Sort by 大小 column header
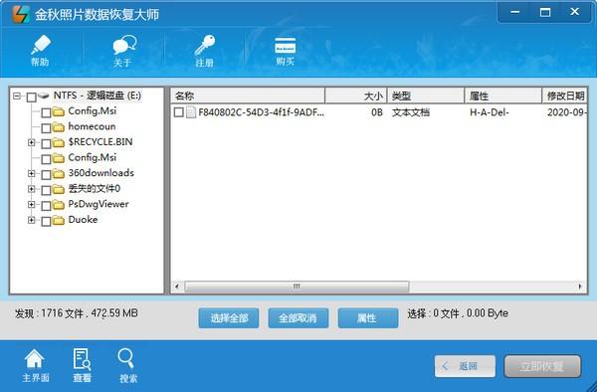The width and height of the screenshot is (597, 392). (x=356, y=96)
